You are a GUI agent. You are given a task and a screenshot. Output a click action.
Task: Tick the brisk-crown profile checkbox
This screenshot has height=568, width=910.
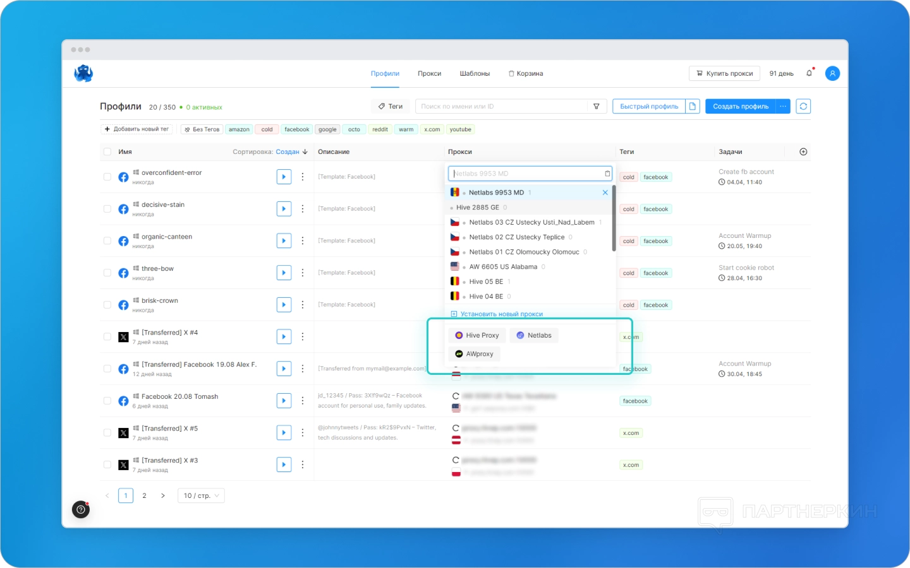tap(107, 305)
